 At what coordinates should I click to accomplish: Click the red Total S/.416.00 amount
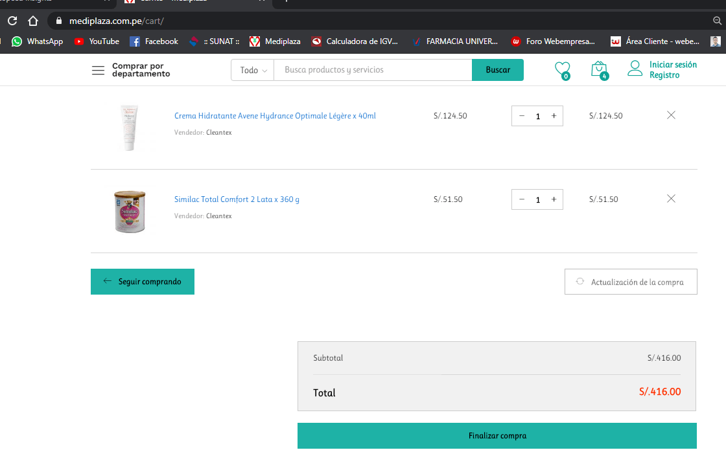(x=660, y=392)
